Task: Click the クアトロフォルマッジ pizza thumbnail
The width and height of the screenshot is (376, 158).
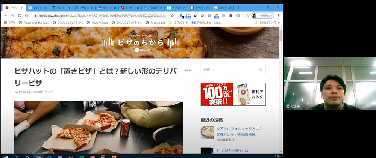Action: [207, 132]
